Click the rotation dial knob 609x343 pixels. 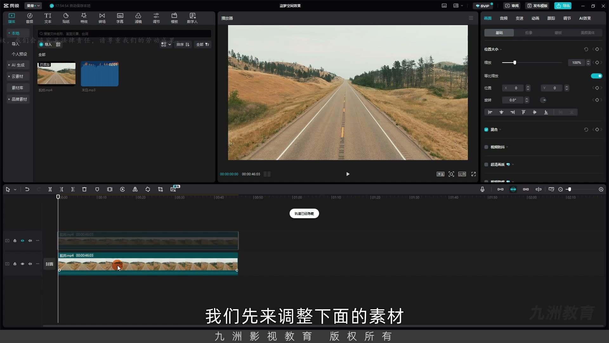[543, 100]
